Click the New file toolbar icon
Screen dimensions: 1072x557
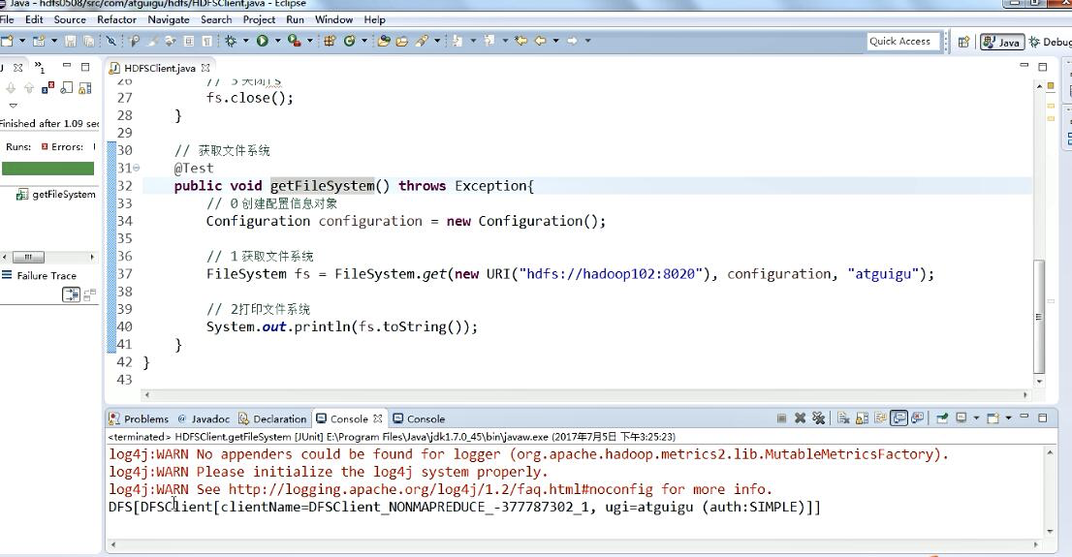click(x=7, y=41)
